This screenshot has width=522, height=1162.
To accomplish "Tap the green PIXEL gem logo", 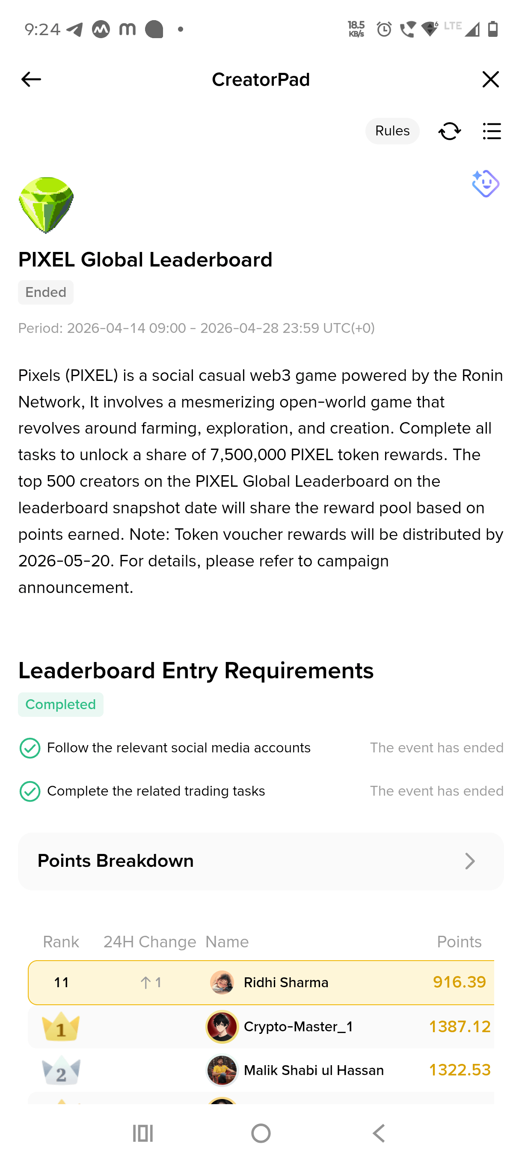I will (46, 205).
